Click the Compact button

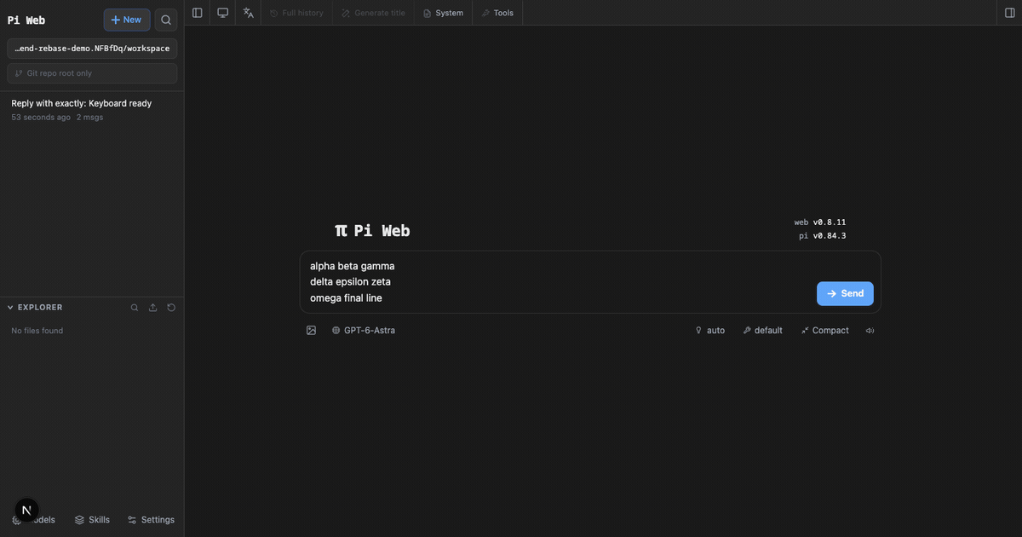pyautogui.click(x=824, y=331)
